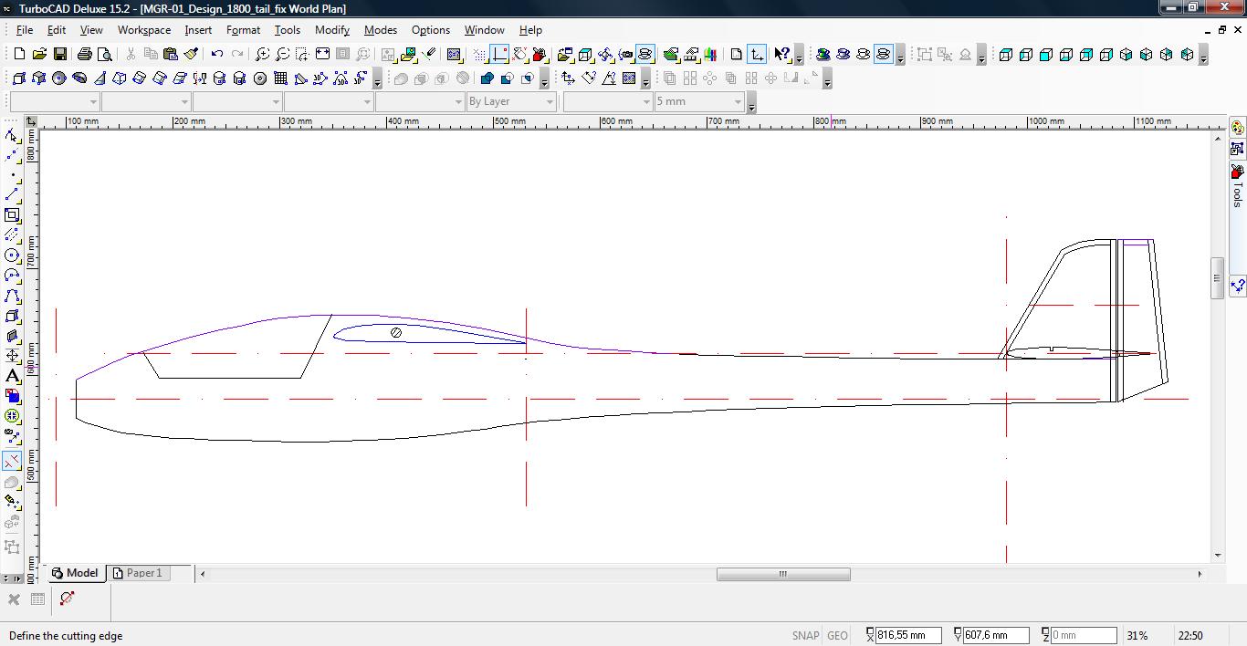Open the By Layer dropdown
The width and height of the screenshot is (1247, 646).
[511, 101]
